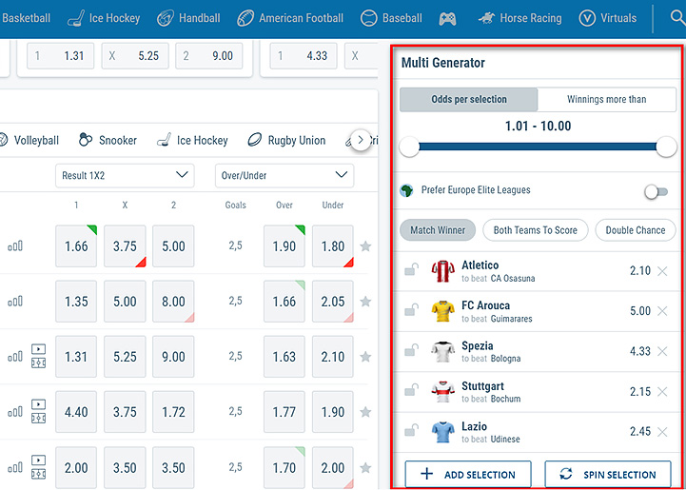Image resolution: width=686 pixels, height=490 pixels.
Task: Open the search magnifier icon
Action: coord(676,16)
